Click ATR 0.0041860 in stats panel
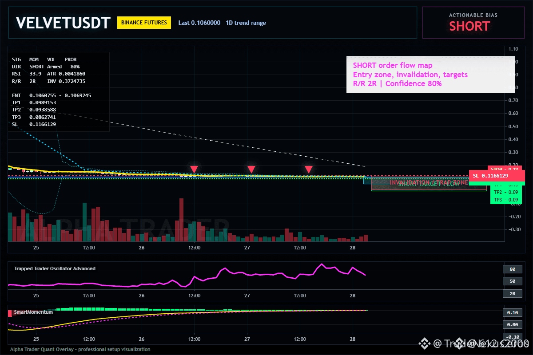533x355 pixels. tap(66, 74)
